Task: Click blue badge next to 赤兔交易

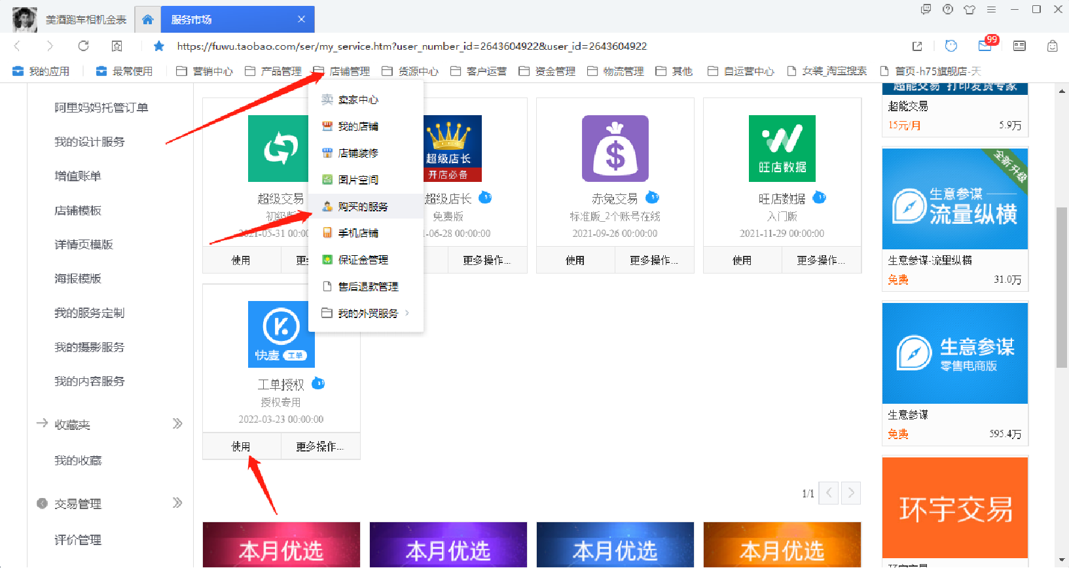Action: pyautogui.click(x=653, y=198)
